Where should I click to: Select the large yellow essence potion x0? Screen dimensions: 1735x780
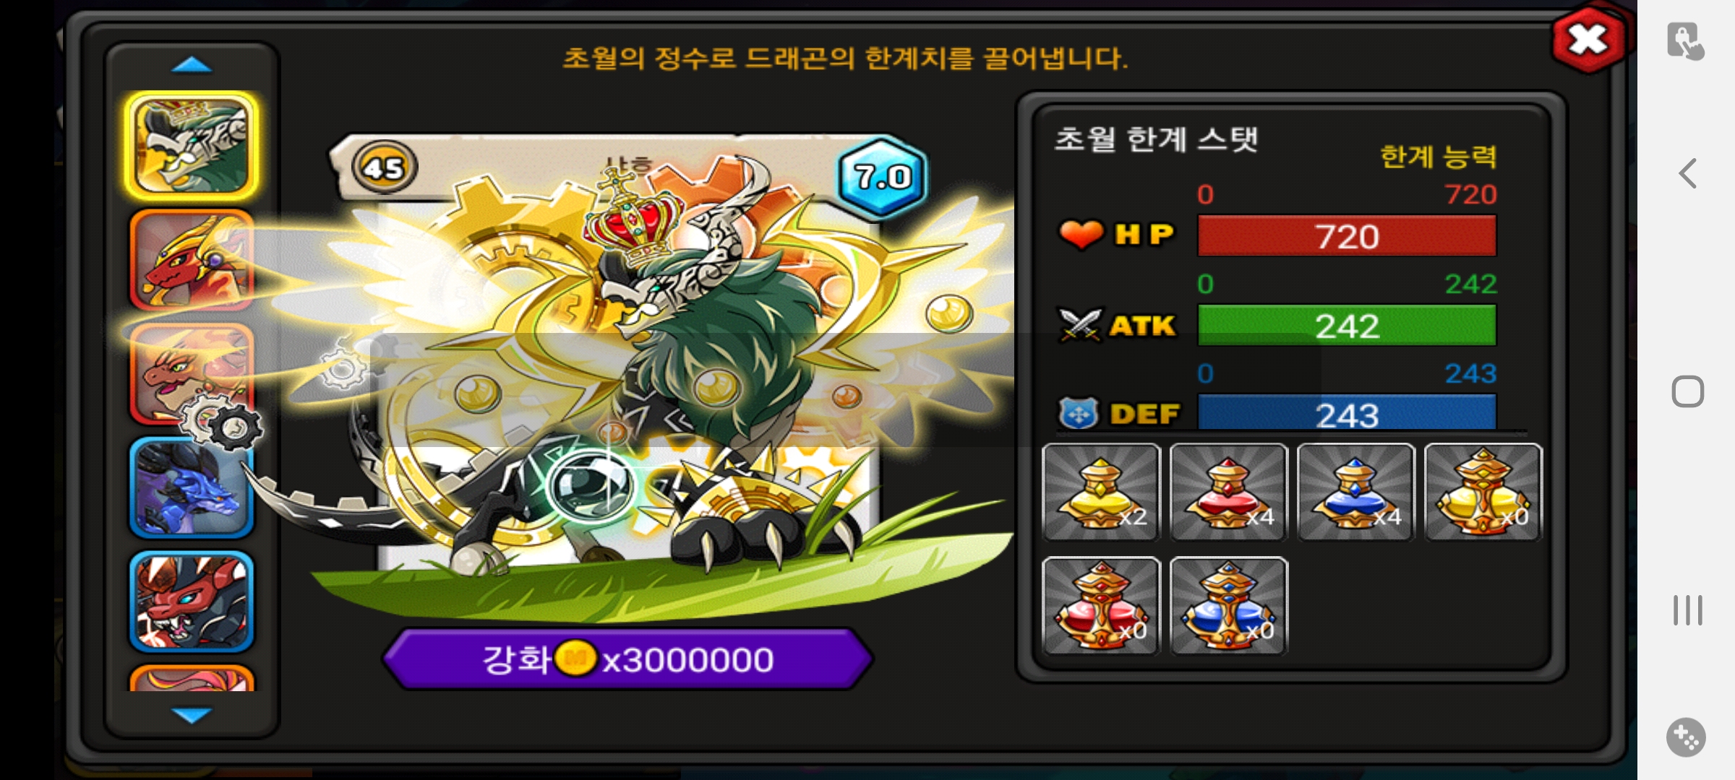coord(1483,492)
